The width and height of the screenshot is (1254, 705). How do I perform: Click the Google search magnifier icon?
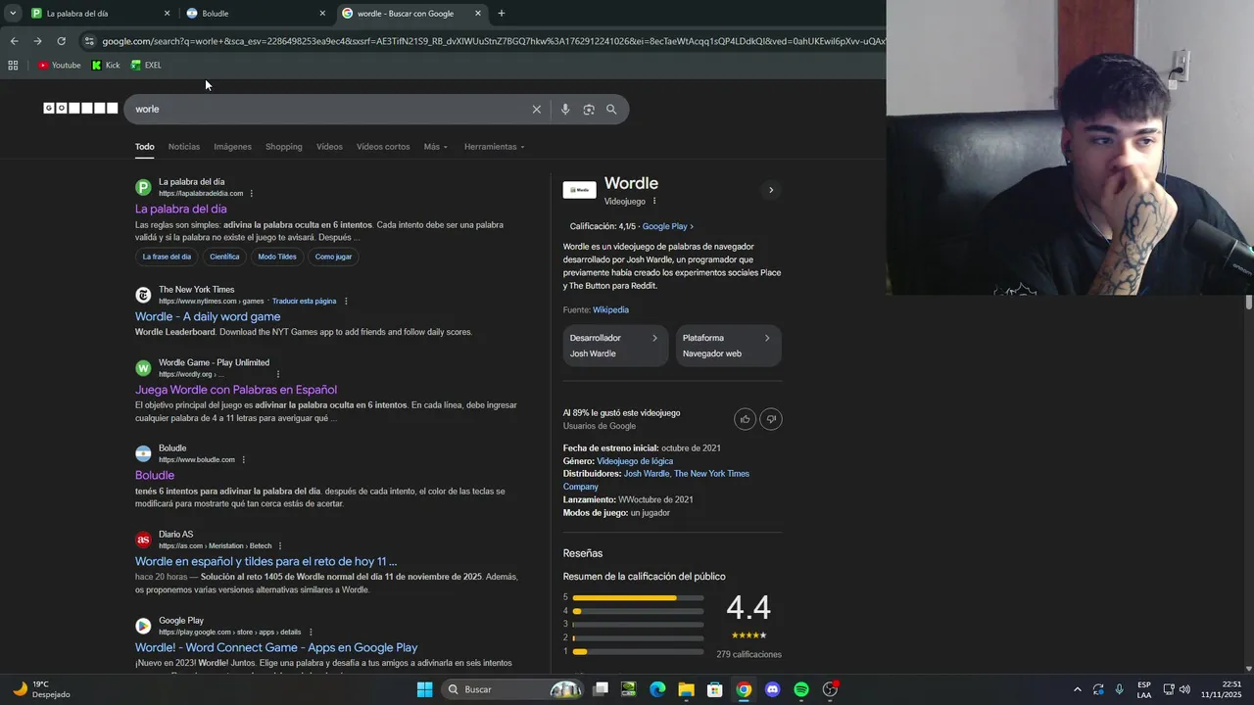pos(611,110)
